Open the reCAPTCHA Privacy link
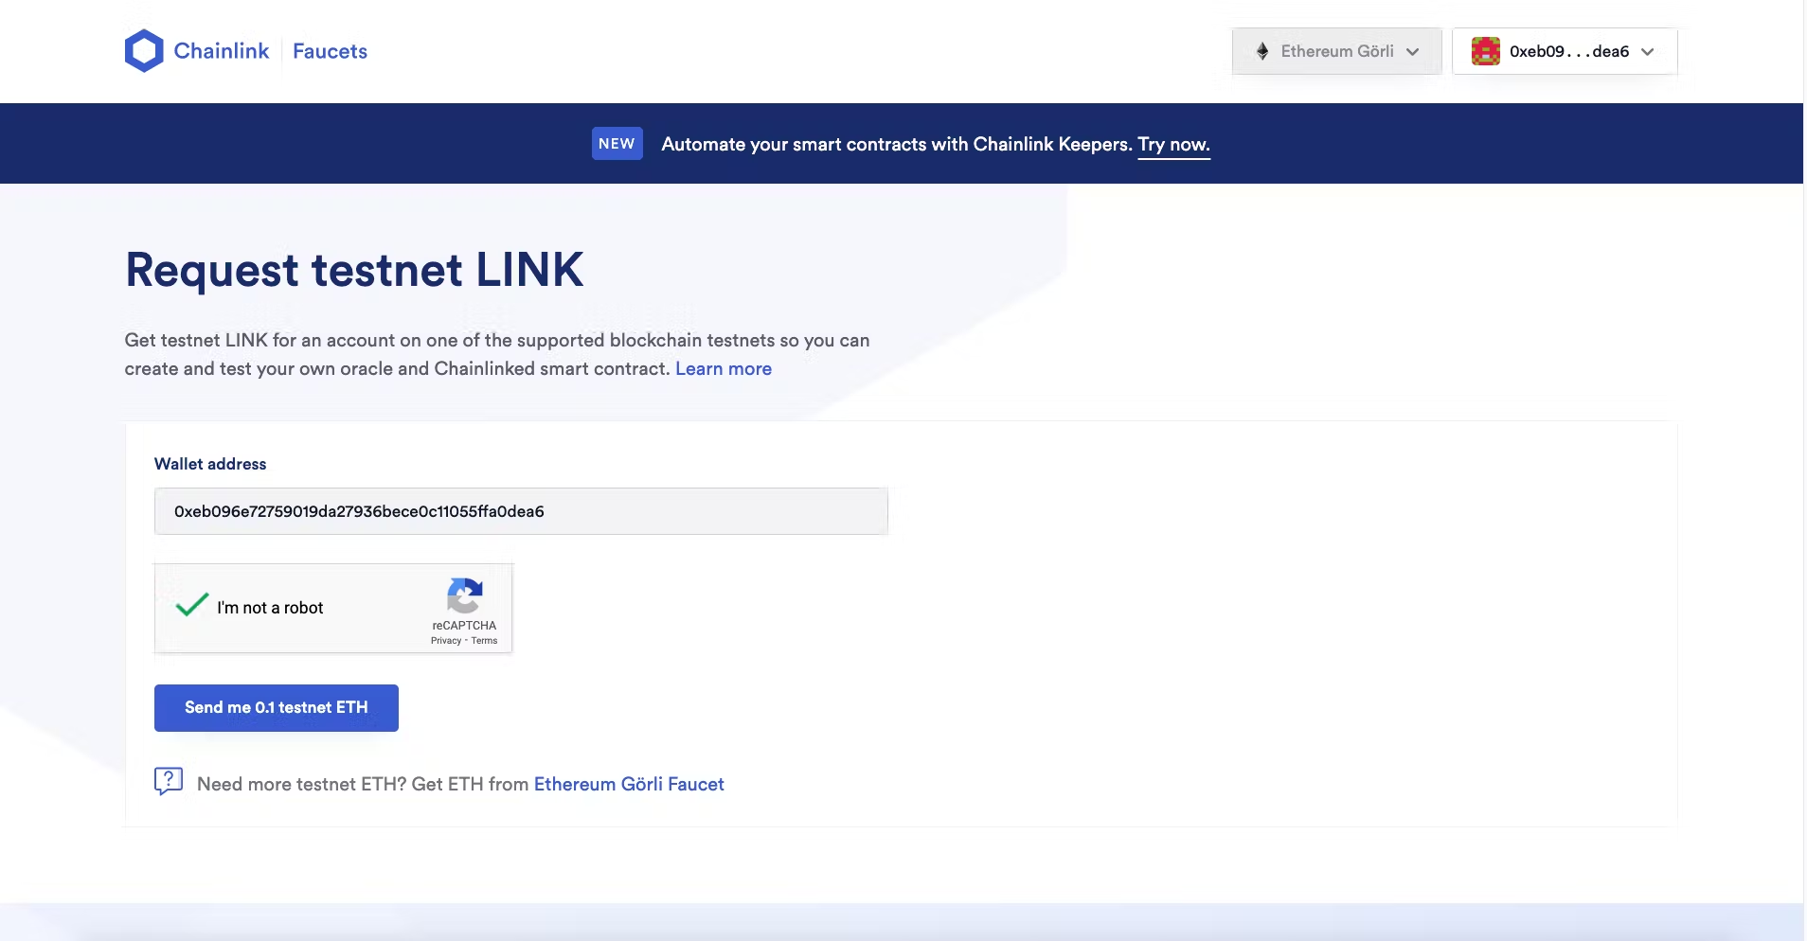This screenshot has width=1807, height=941. (x=446, y=641)
